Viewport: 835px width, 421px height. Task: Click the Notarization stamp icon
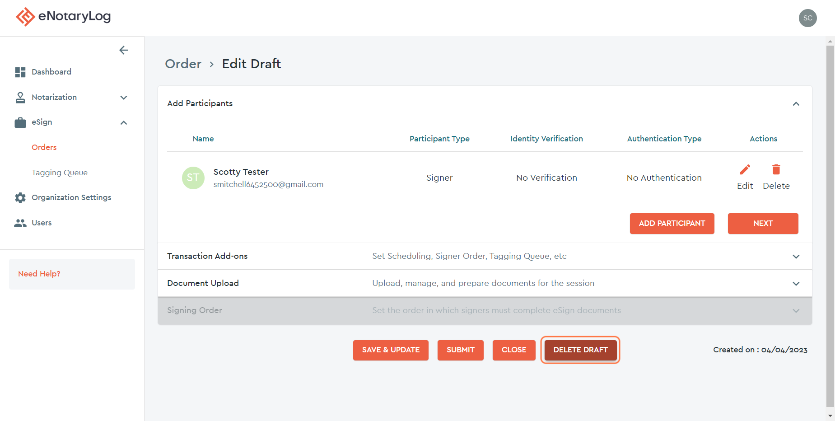20,98
